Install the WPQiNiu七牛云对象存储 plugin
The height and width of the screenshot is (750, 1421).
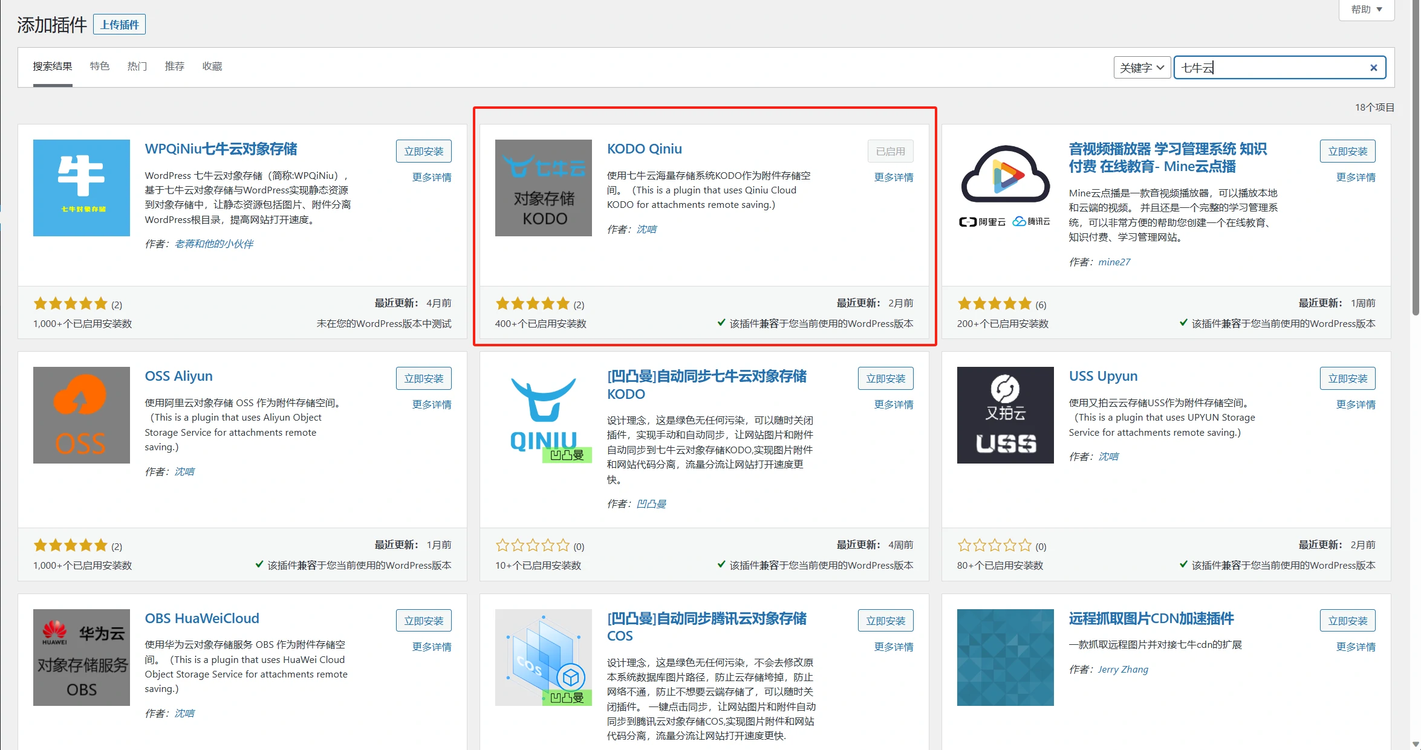424,151
